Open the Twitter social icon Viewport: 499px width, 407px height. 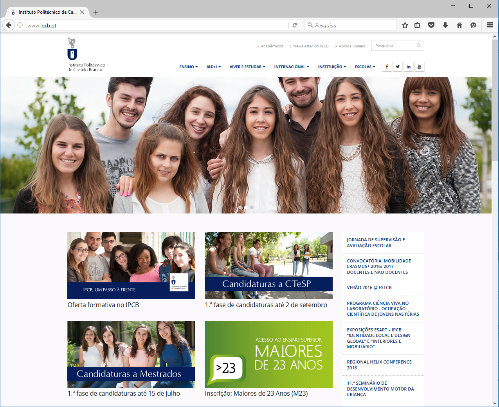(x=398, y=67)
